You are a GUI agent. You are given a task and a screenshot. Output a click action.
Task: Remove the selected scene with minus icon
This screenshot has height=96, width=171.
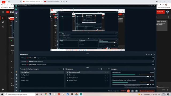pos(61,69)
